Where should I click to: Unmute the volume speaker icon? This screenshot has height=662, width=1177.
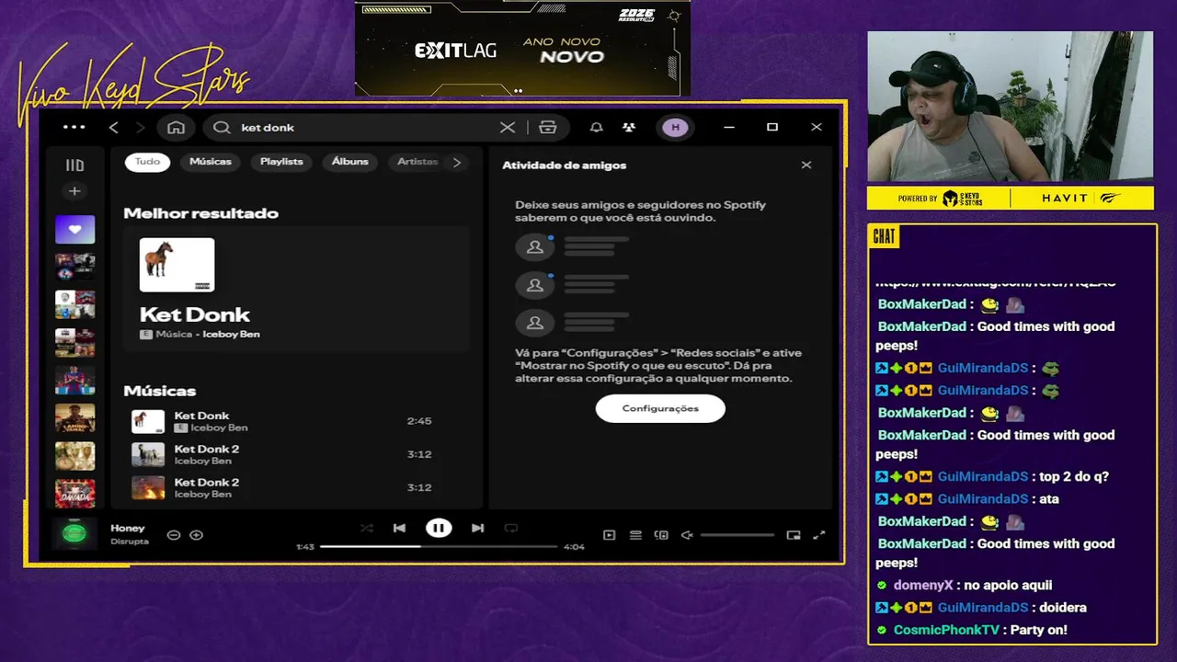[686, 535]
